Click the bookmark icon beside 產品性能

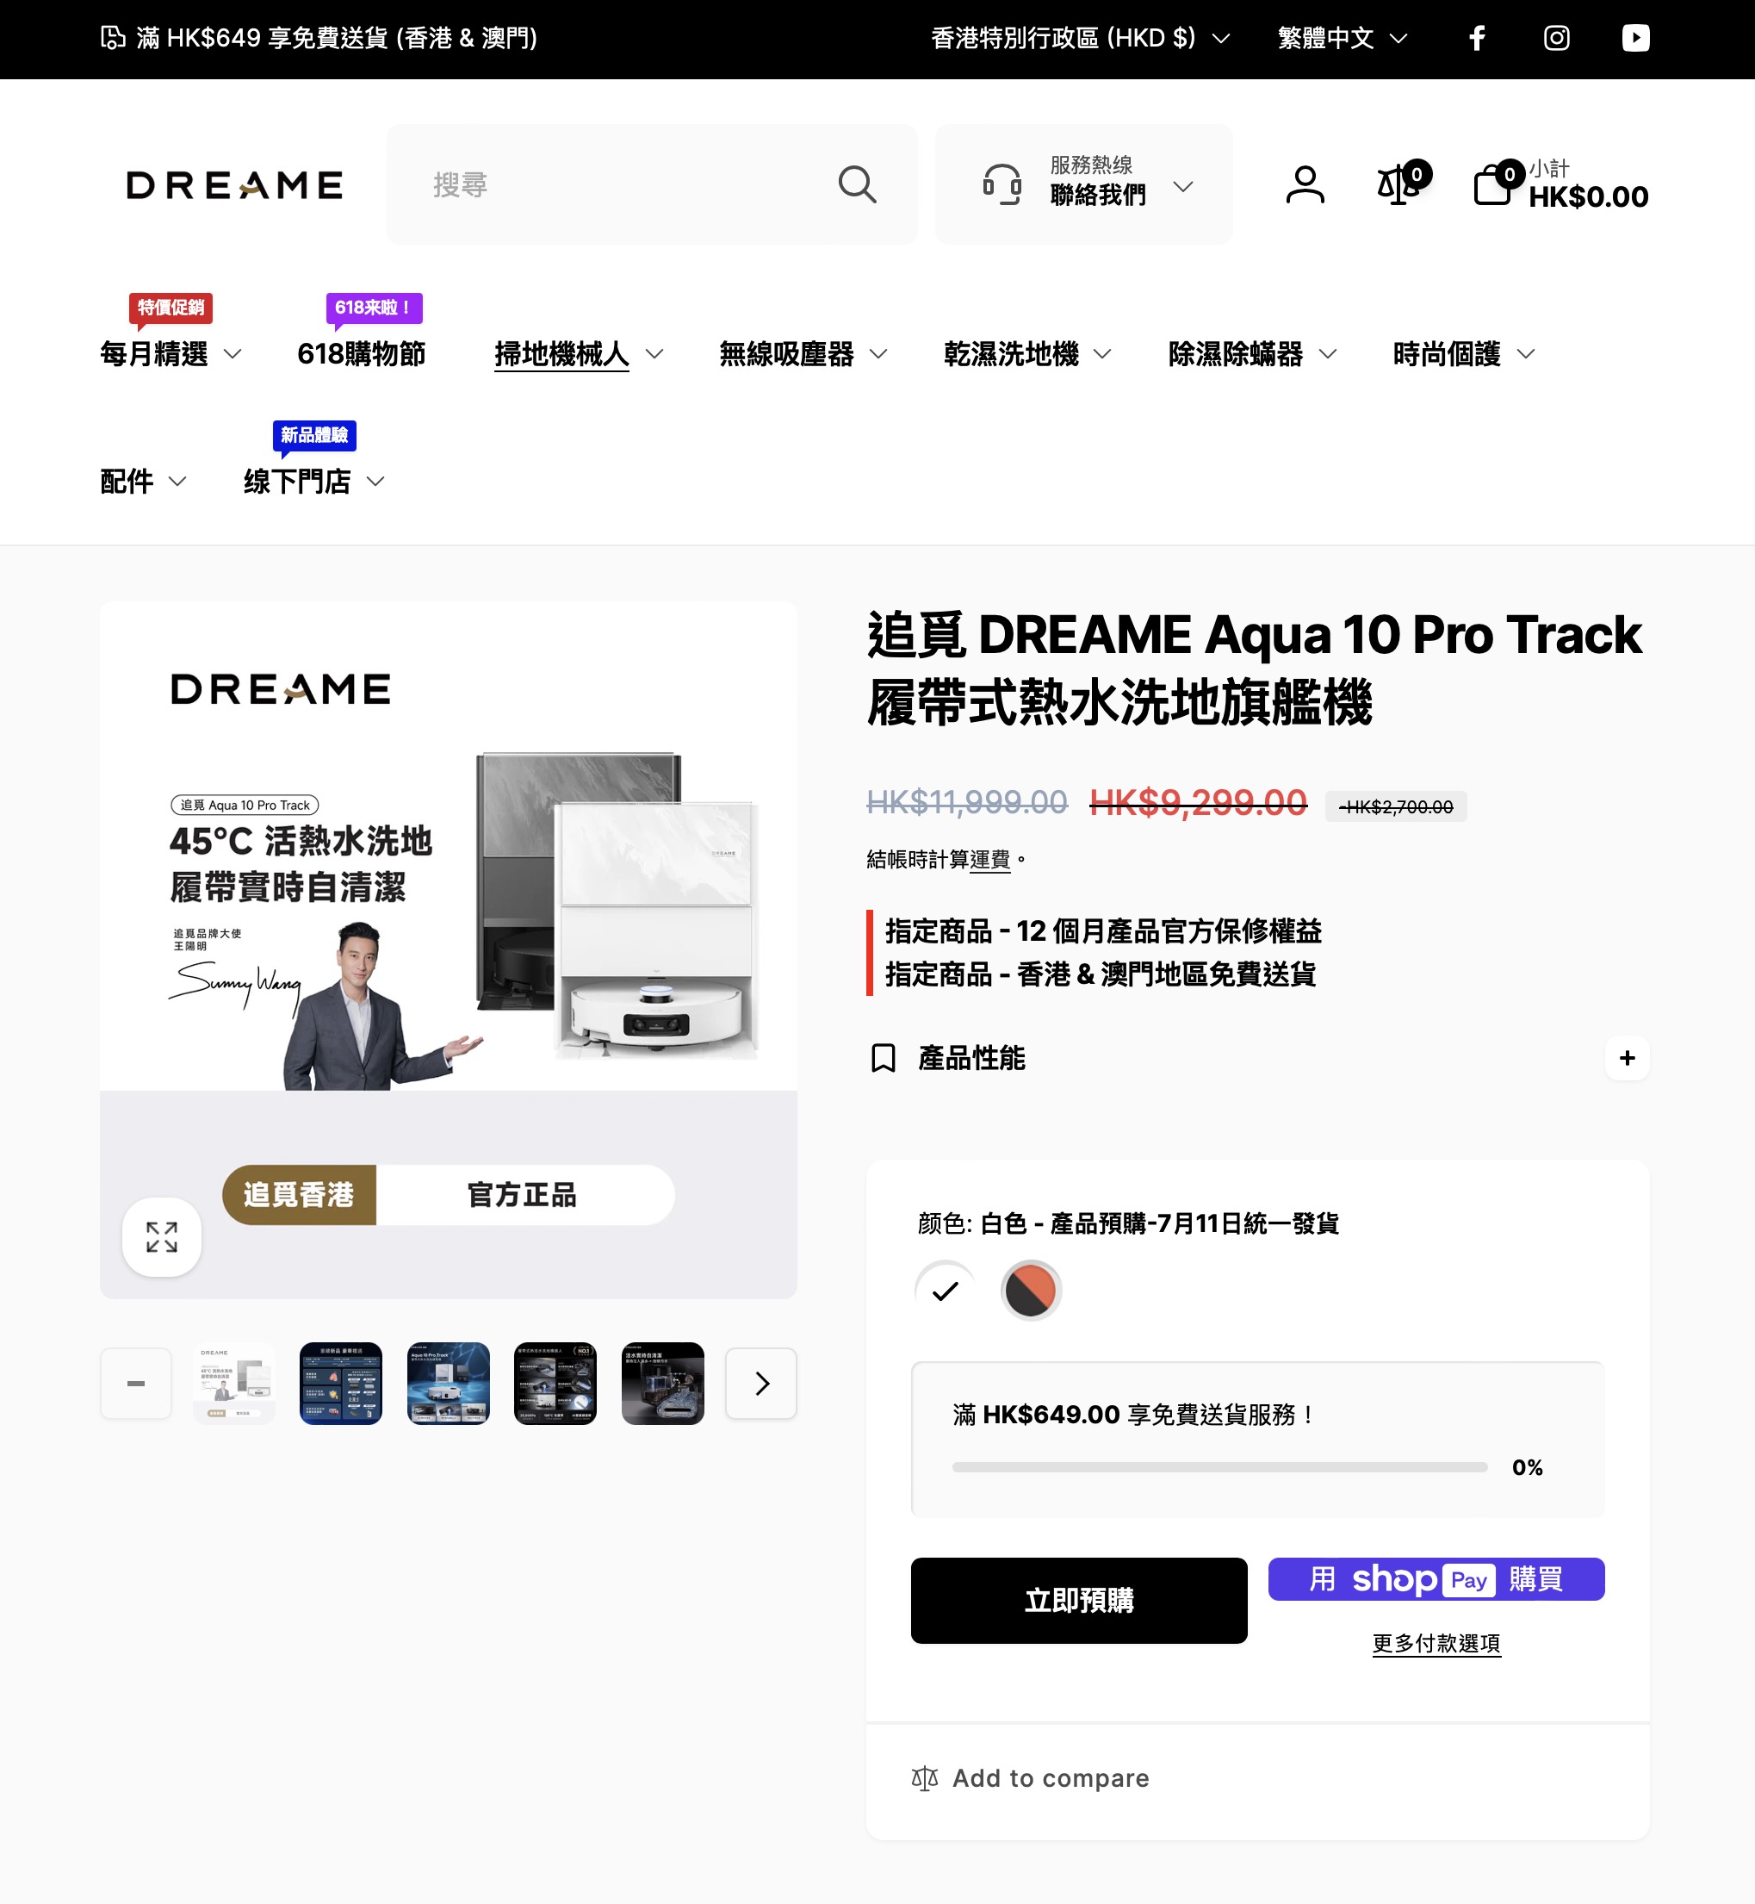point(884,1057)
